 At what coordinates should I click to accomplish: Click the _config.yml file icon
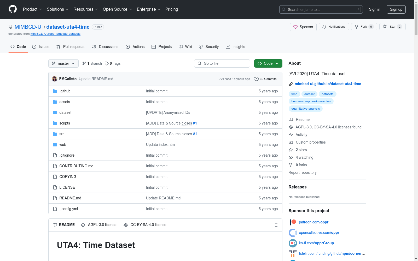point(55,209)
